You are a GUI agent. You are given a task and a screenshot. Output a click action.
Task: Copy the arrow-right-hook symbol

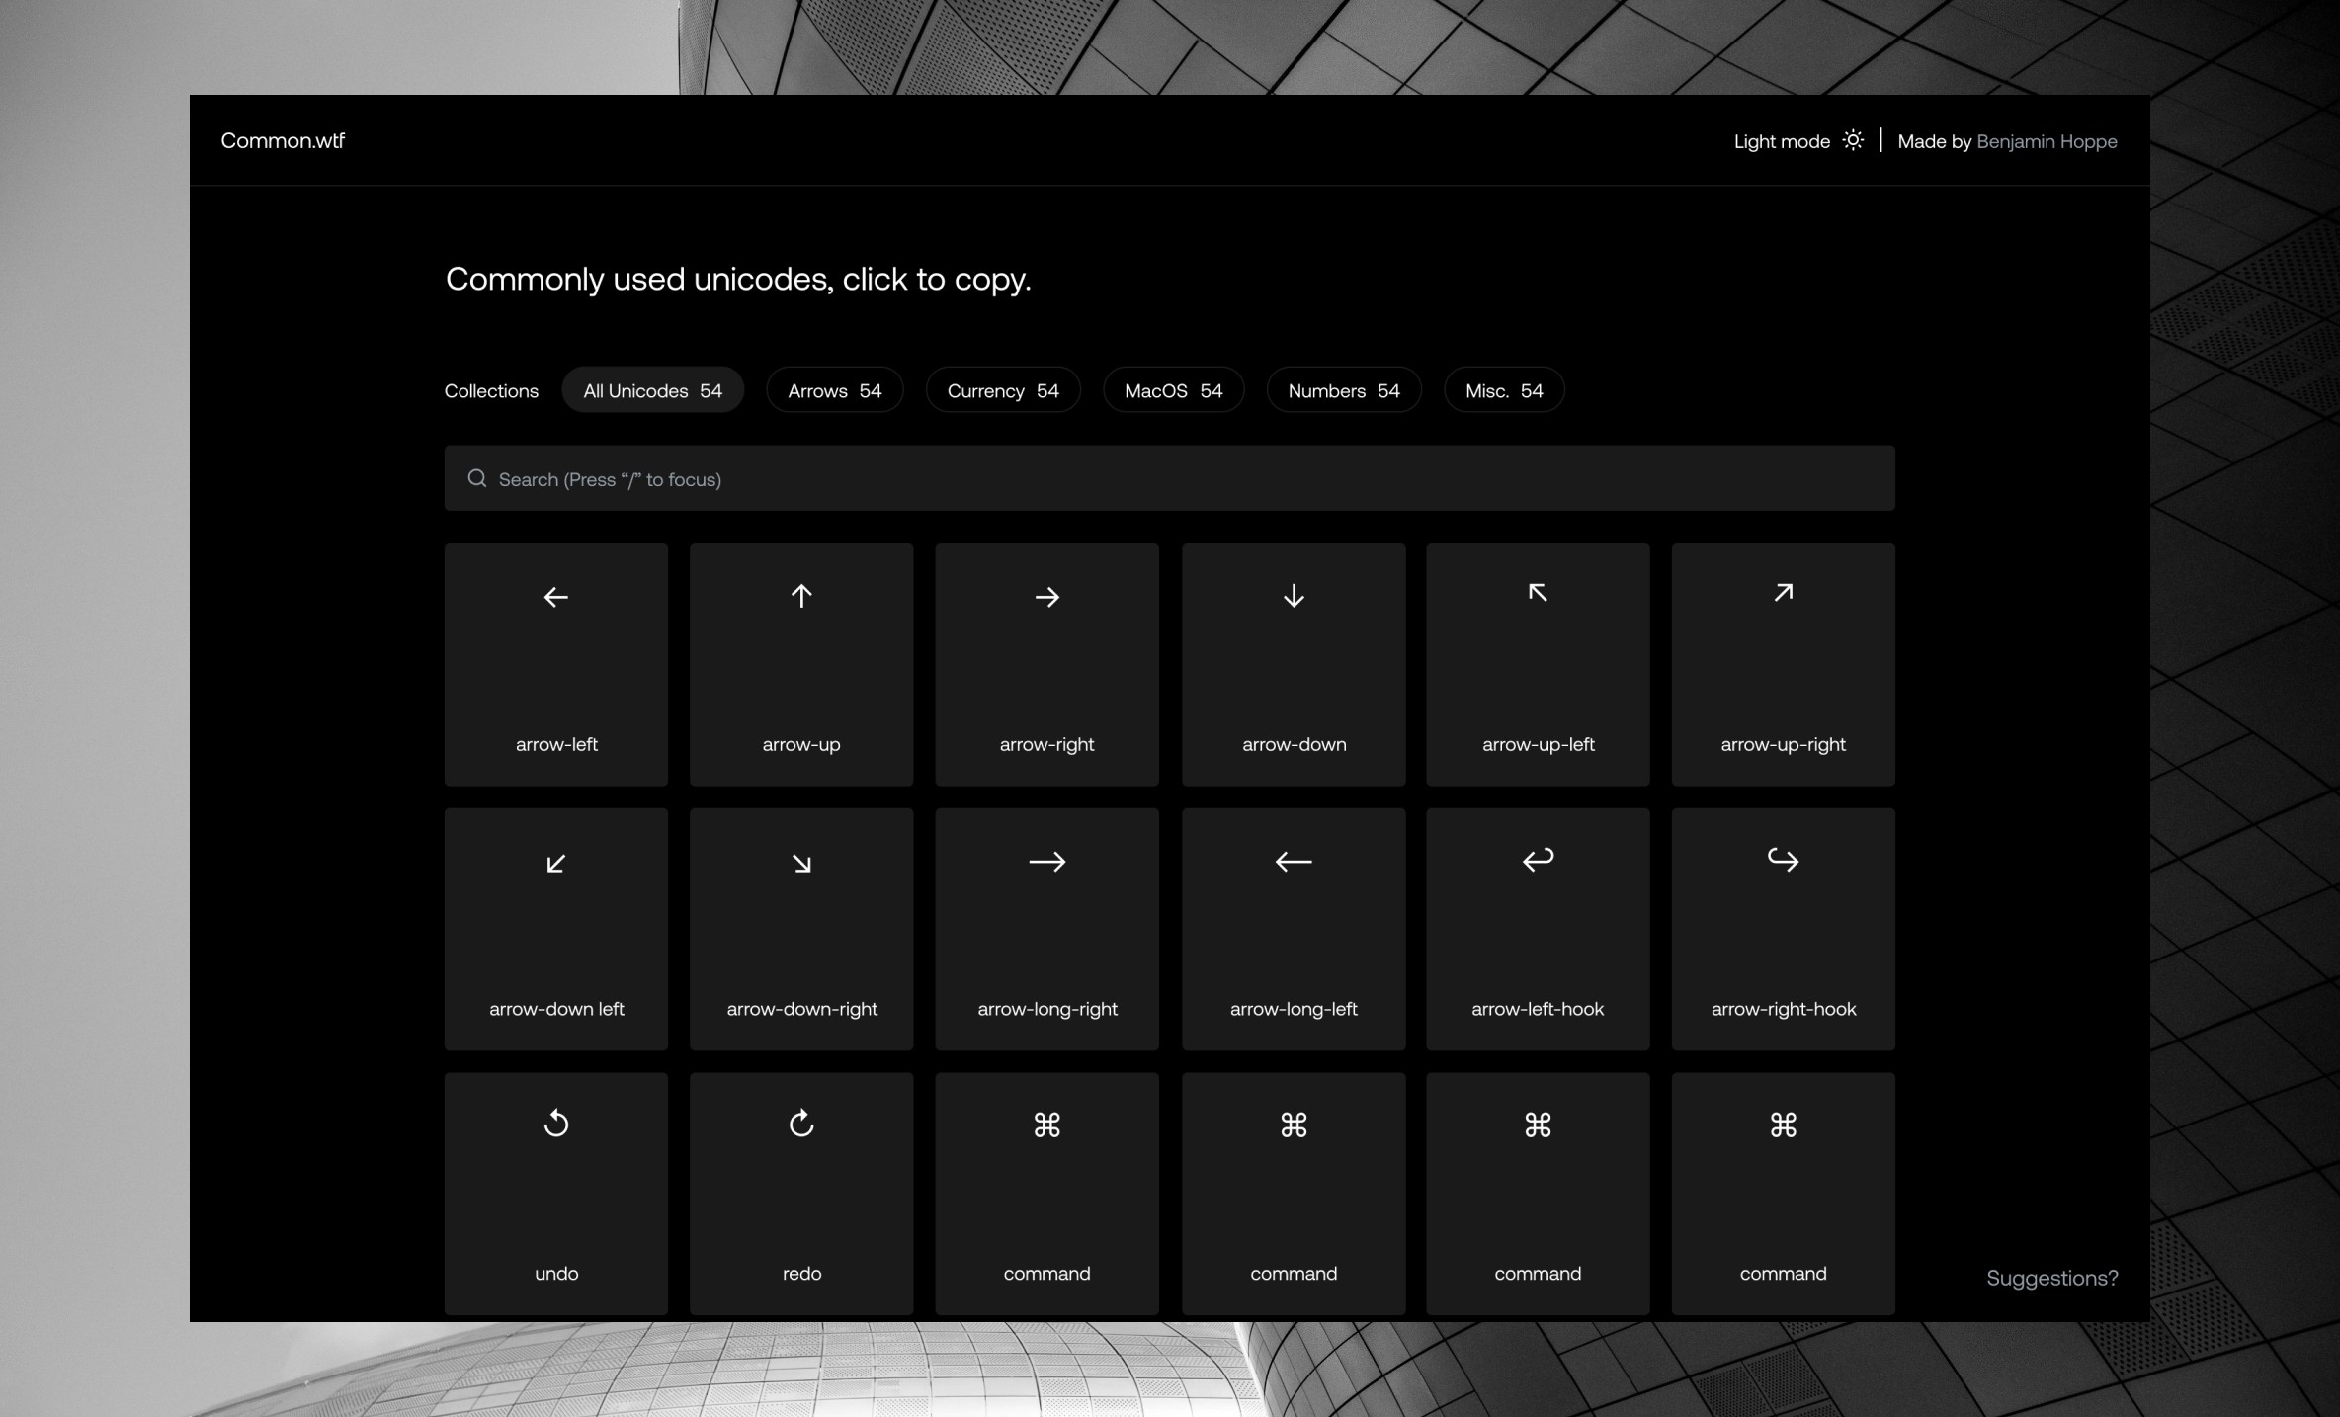[1783, 929]
